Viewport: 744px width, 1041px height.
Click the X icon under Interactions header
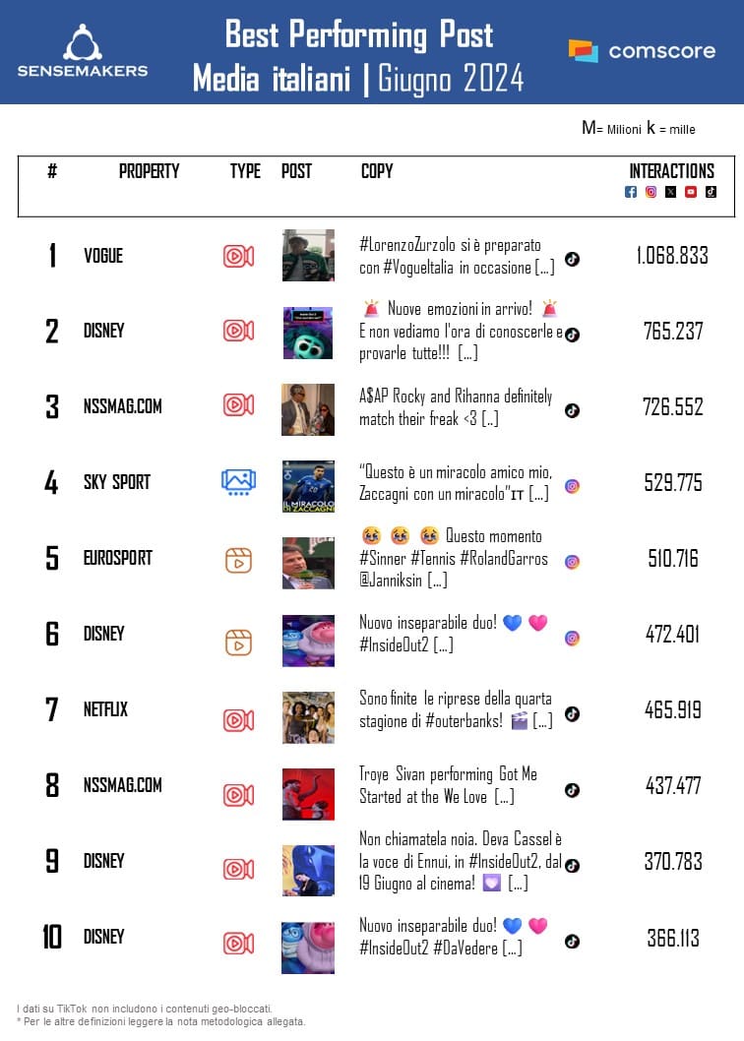point(670,192)
